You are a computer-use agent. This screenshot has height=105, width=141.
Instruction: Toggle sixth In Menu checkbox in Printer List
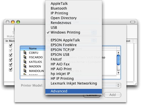(11, 69)
